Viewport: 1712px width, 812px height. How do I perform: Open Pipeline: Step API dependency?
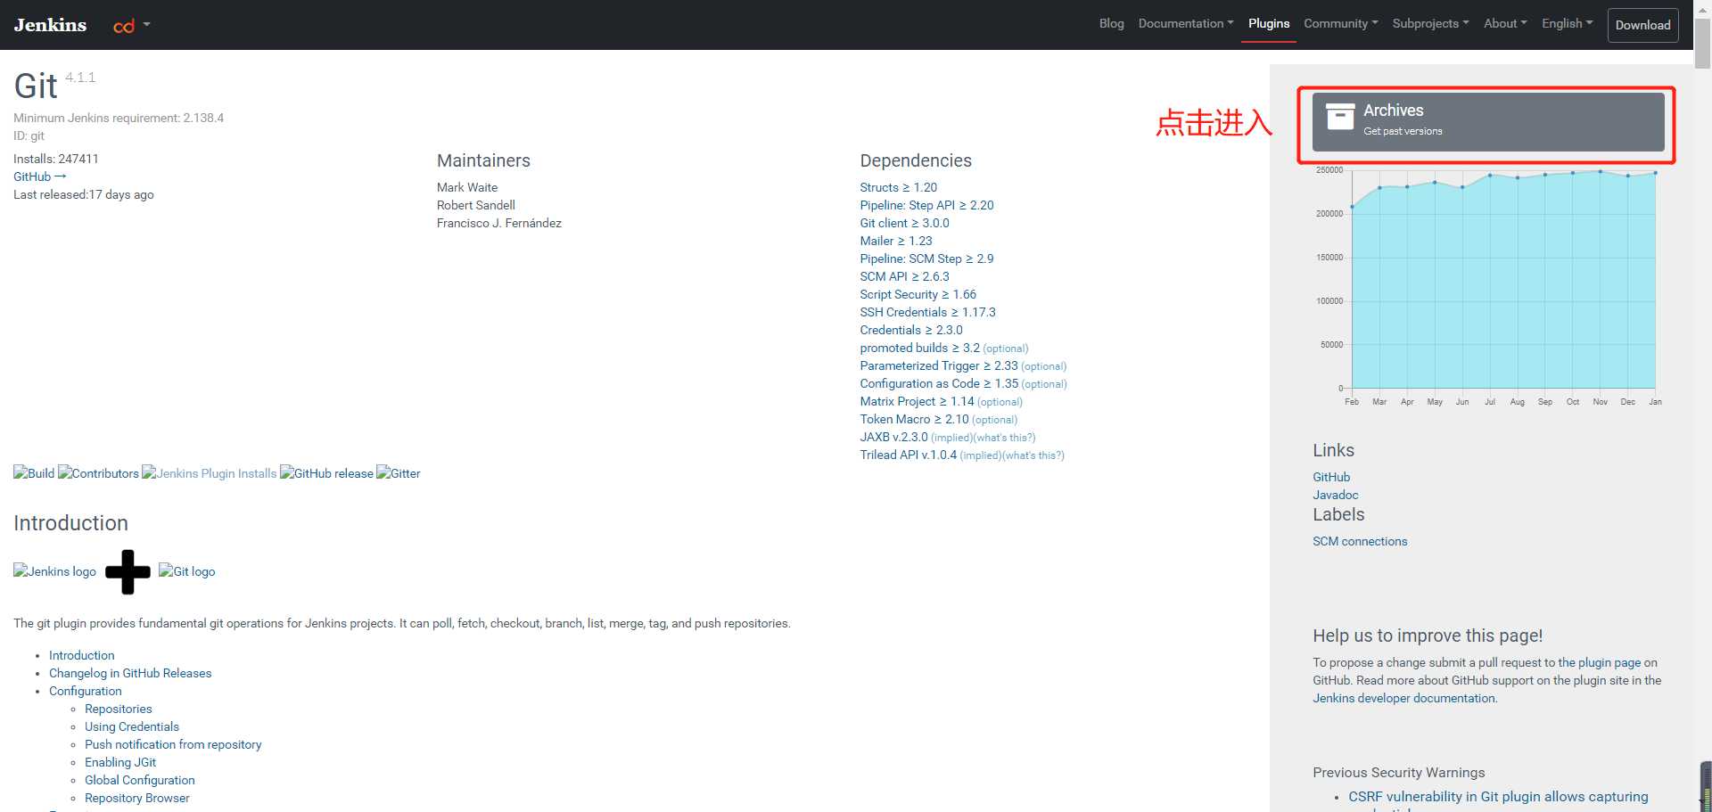tap(926, 205)
